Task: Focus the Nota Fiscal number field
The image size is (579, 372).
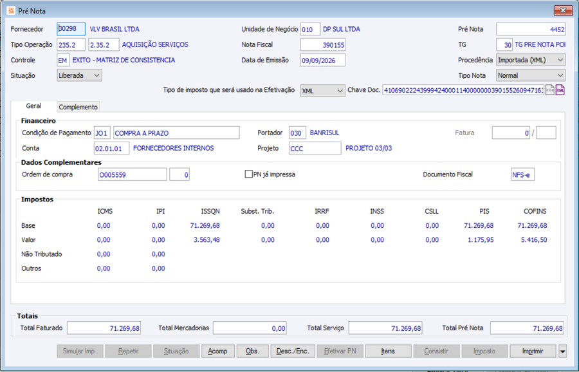Action: coord(323,44)
